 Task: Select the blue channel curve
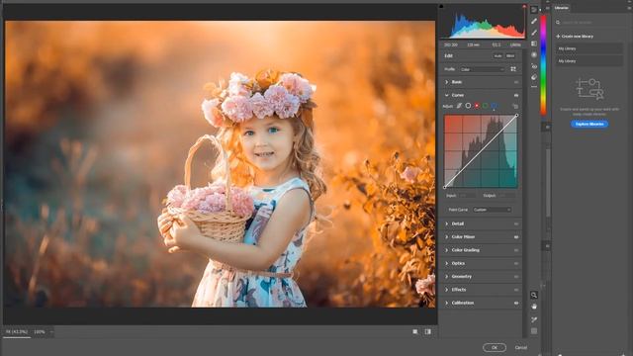tap(494, 106)
